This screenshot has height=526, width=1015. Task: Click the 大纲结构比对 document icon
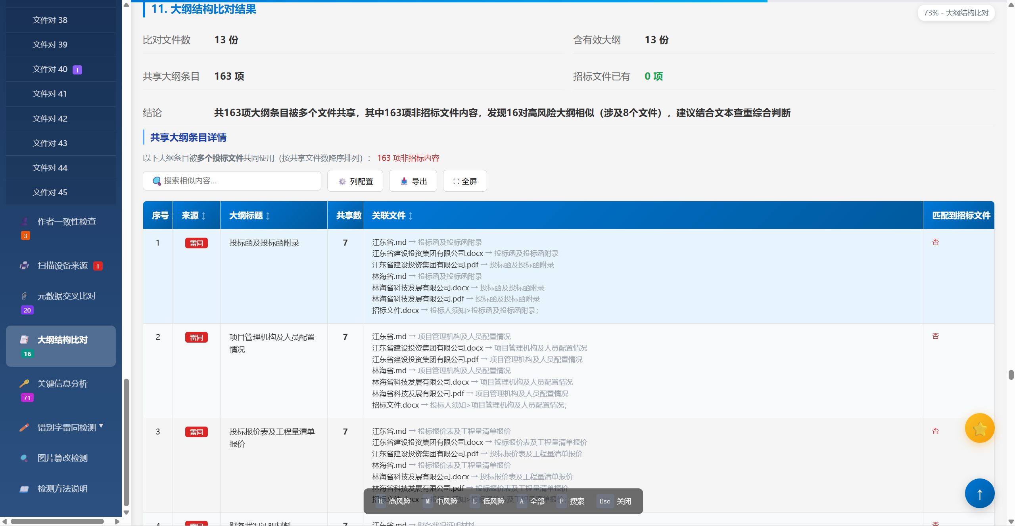25,339
